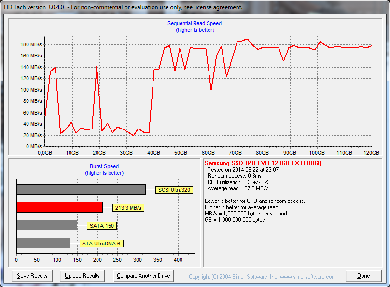Click the ATA UltraDMA 6 label
390x287 pixels.
pos(101,244)
